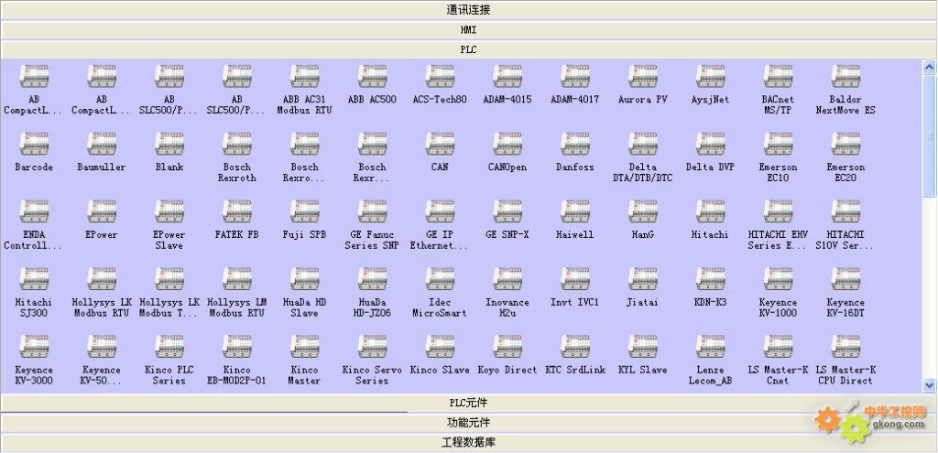Open the HMI panel header
Screen dimensions: 938x453
coord(468,30)
